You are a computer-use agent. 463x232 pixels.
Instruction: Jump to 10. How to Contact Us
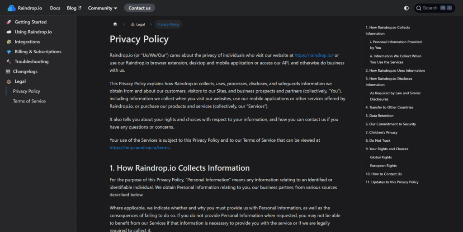tap(383, 174)
